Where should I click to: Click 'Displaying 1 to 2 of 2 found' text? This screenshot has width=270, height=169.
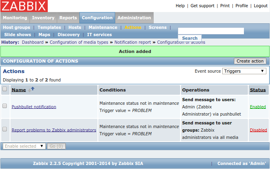(x=32, y=80)
